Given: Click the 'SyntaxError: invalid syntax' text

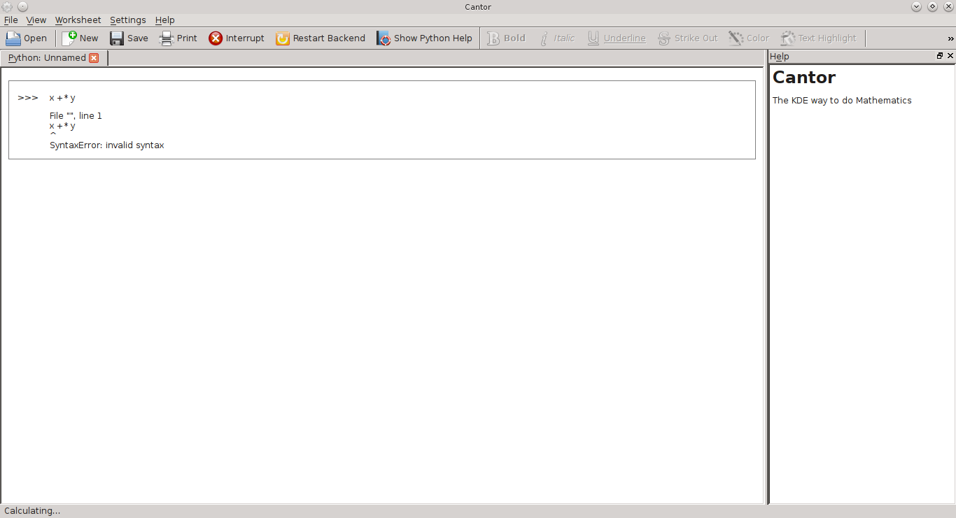Looking at the screenshot, I should pos(106,145).
